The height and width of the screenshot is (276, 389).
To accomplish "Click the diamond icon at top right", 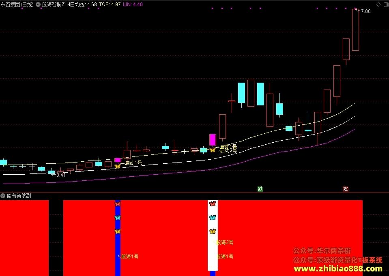I will [x=378, y=4].
